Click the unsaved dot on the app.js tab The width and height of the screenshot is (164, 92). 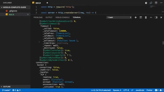point(47,3)
